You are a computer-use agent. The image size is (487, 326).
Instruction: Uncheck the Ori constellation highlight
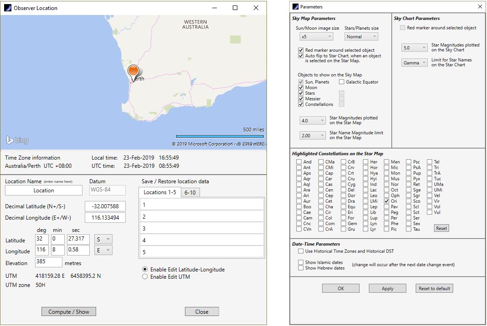[x=386, y=201]
